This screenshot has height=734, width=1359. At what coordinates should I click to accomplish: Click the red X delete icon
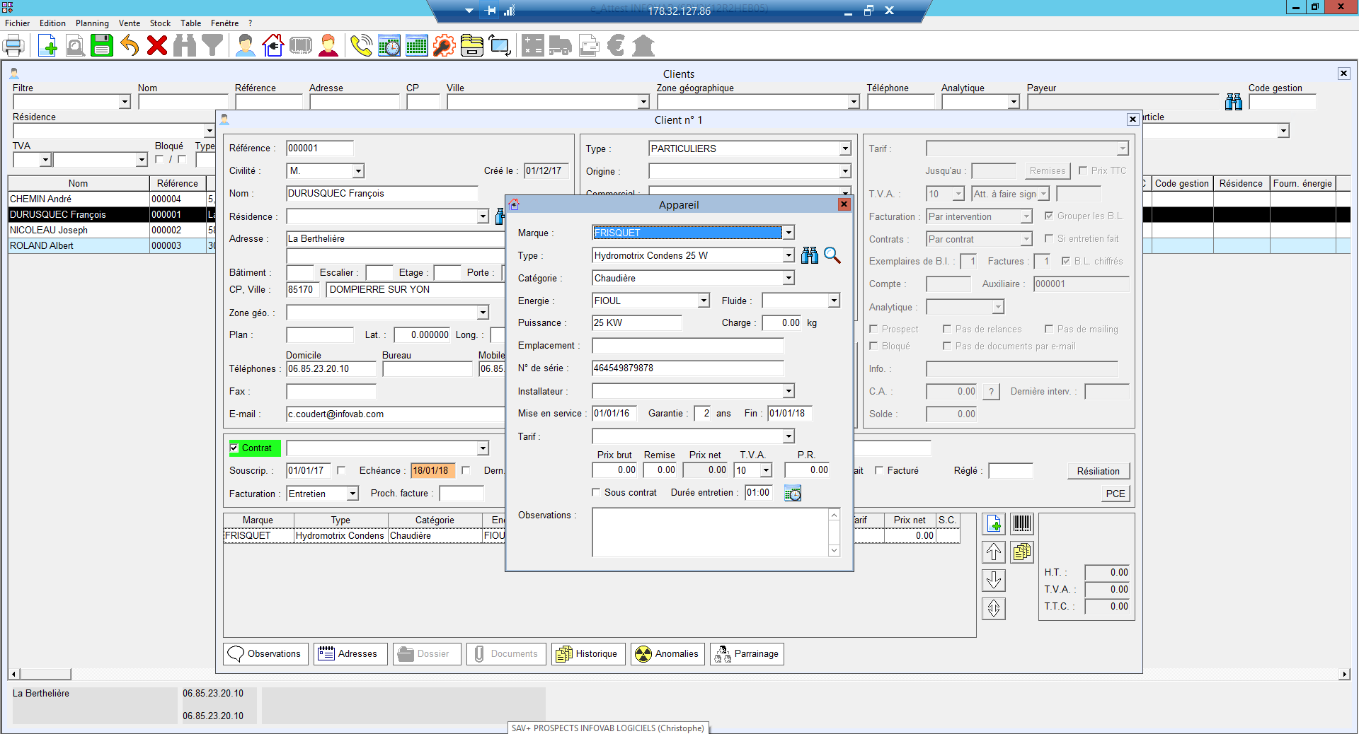(157, 46)
